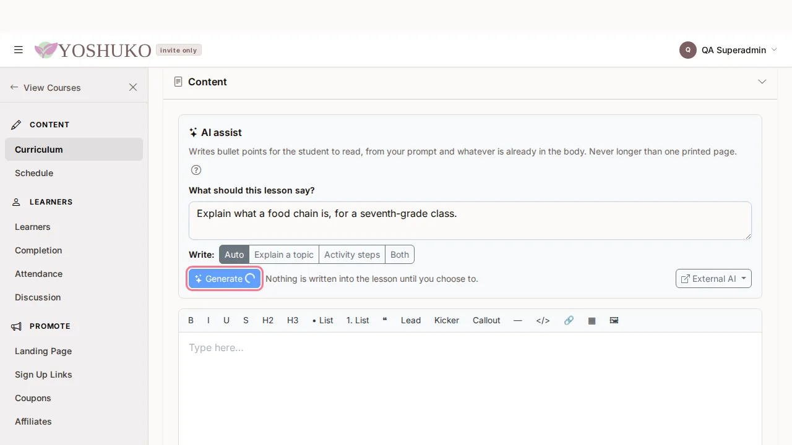The width and height of the screenshot is (792, 445).
Task: Click the AI assist help question mark
Action: pyautogui.click(x=196, y=170)
